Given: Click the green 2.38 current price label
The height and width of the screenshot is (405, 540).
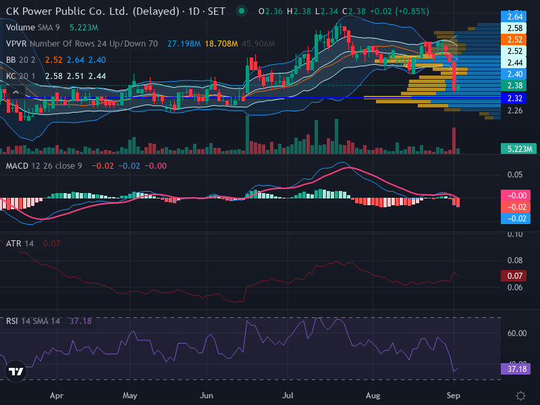Looking at the screenshot, I should pyautogui.click(x=514, y=86).
